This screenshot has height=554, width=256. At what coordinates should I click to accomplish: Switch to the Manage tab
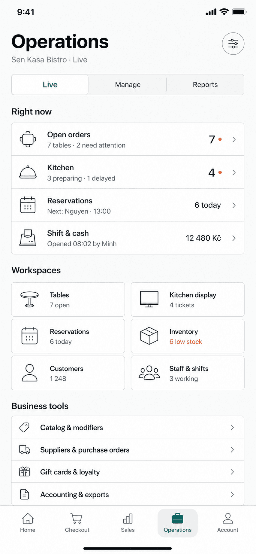pyautogui.click(x=128, y=85)
